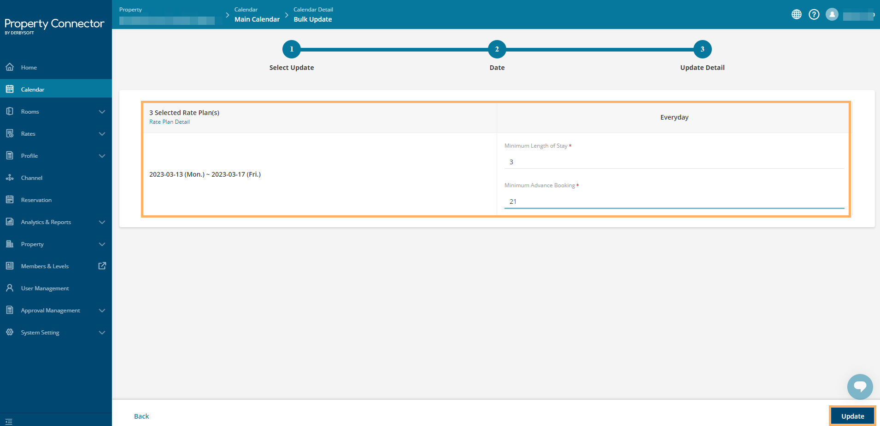880x426 pixels.
Task: Go to step 1 Select Update
Action: pyautogui.click(x=292, y=49)
